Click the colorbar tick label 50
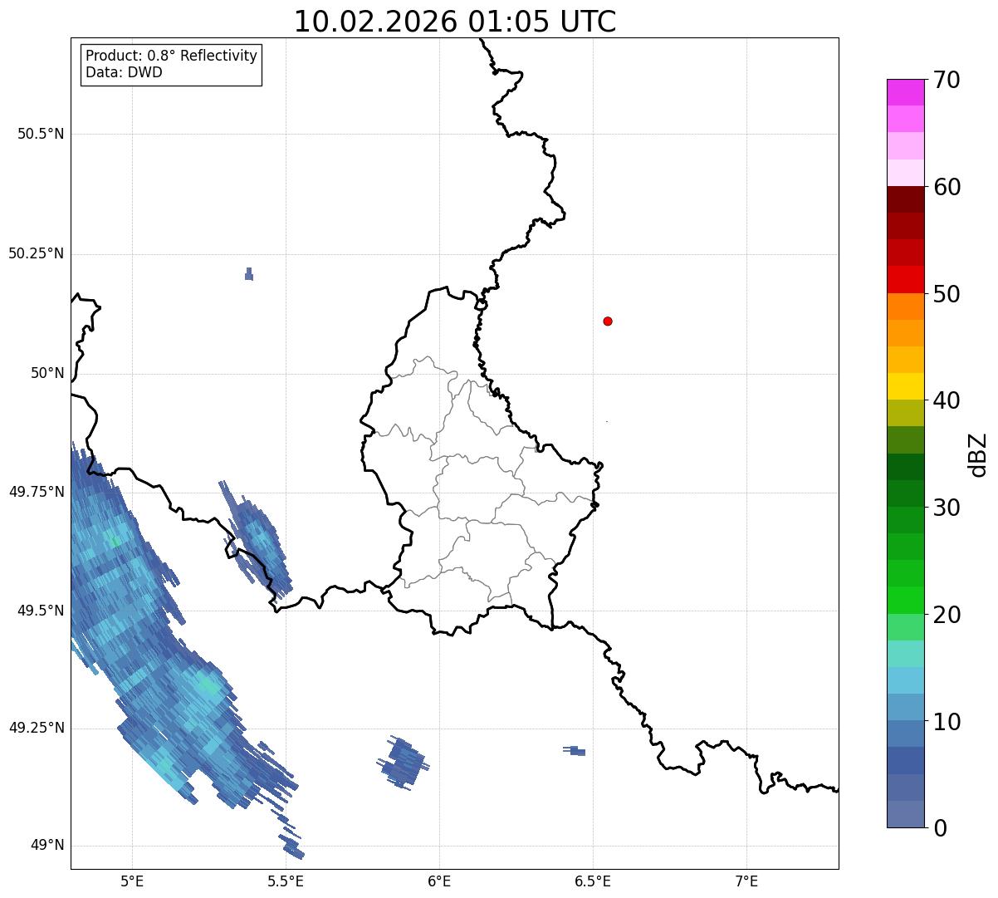 [x=947, y=294]
